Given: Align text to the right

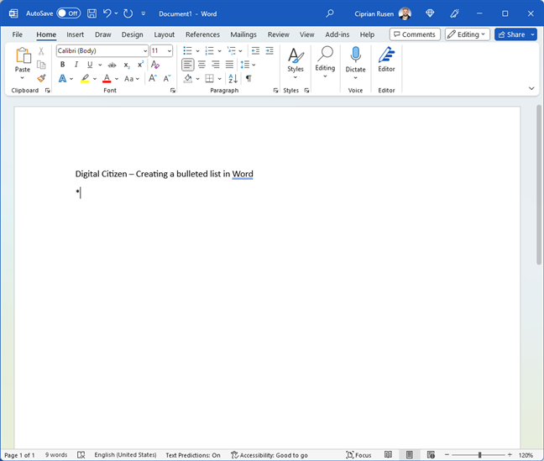Looking at the screenshot, I should click(216, 65).
